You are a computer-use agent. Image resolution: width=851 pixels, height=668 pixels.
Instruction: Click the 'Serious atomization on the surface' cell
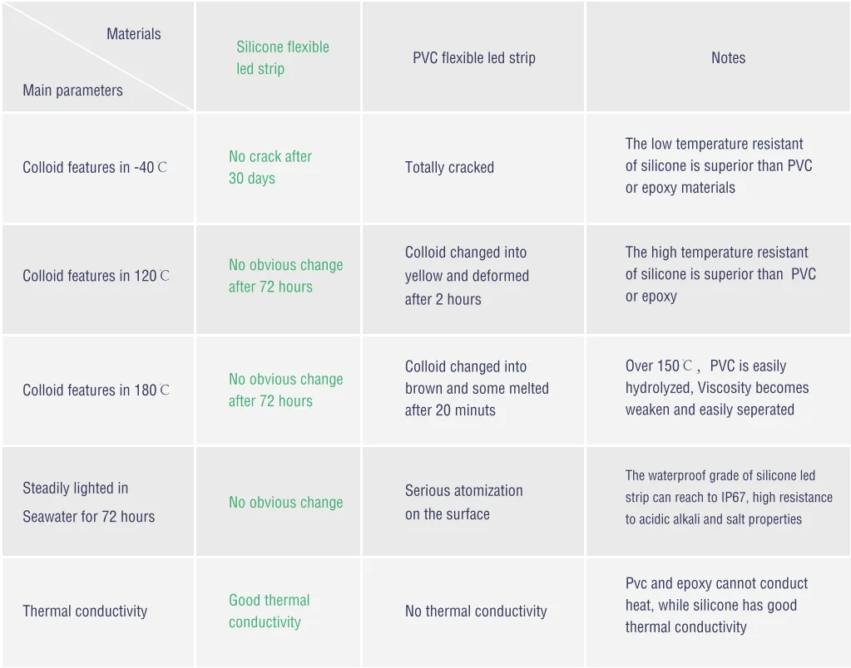pos(464,502)
